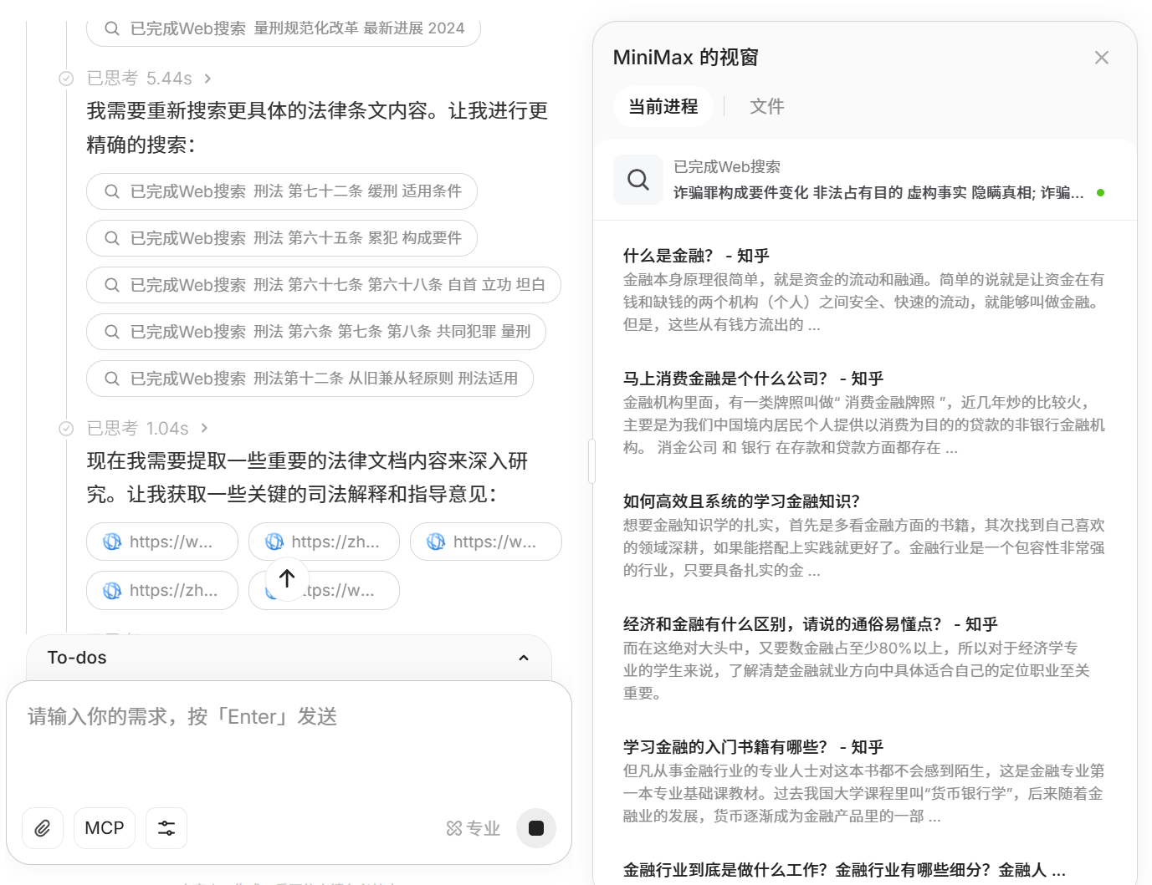Click the paperclip attachment icon
Viewport: 1152px width, 885px height.
pyautogui.click(x=43, y=828)
